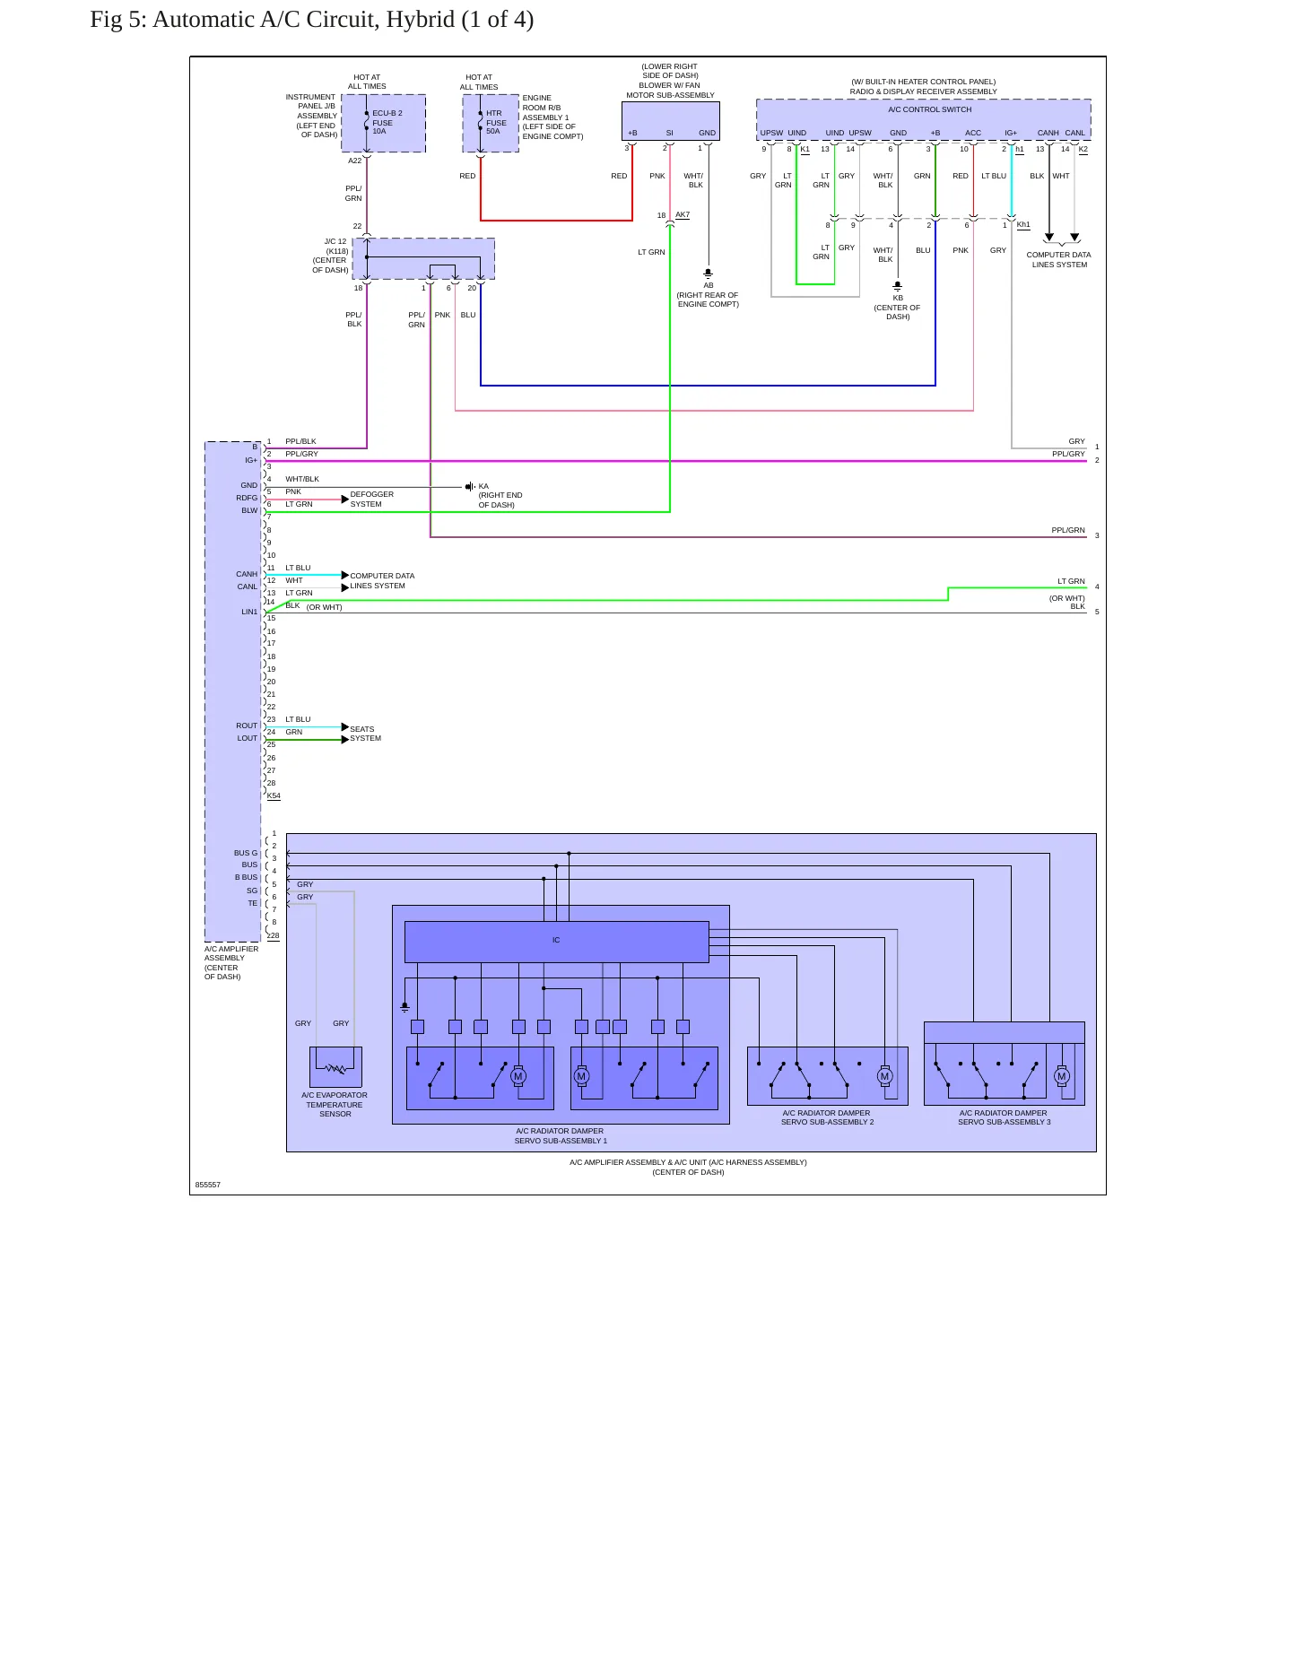Image resolution: width=1296 pixels, height=1677 pixels.
Task: Click the 'ACC' pin label on control switch
Action: tap(973, 133)
